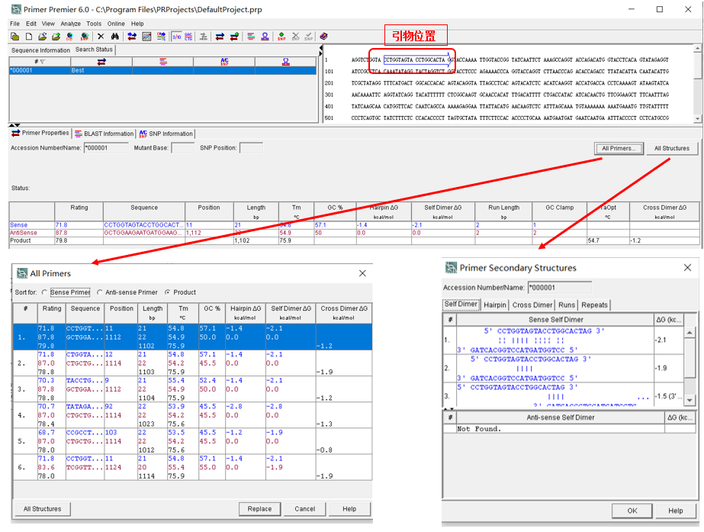The image size is (704, 532).
Task: Select the Sense Primer sort radio button
Action: (x=44, y=292)
